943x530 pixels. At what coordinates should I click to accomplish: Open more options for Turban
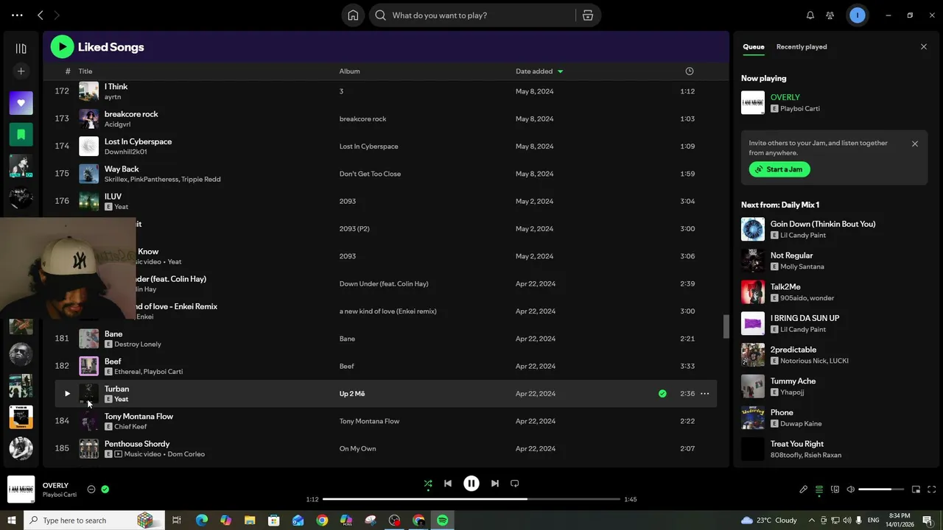[x=704, y=394]
